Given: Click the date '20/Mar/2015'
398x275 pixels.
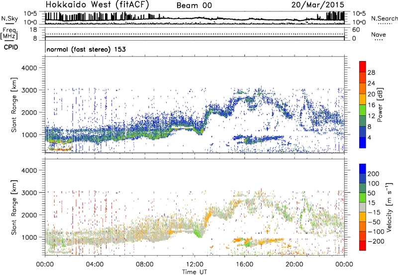Looking at the screenshot, I should tap(317, 4).
